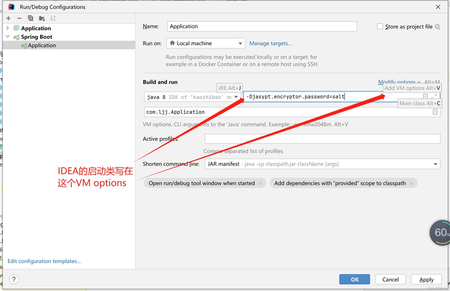Copy the selected run configuration
450x291 pixels.
(x=30, y=18)
